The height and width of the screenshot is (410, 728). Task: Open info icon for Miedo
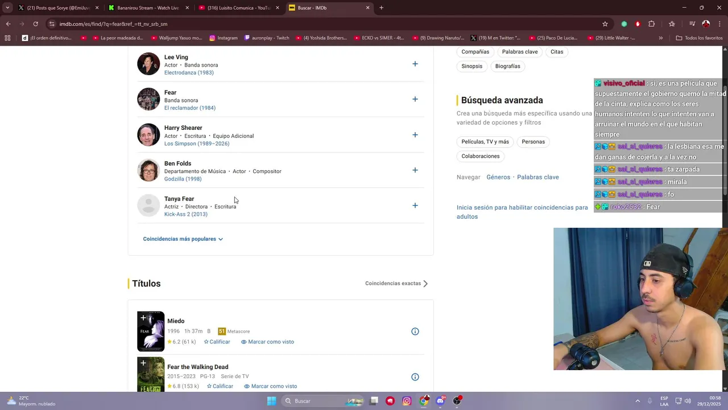[x=415, y=331]
